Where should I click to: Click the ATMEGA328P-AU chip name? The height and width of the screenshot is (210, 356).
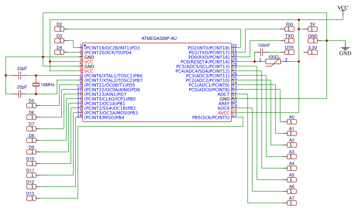click(x=159, y=38)
